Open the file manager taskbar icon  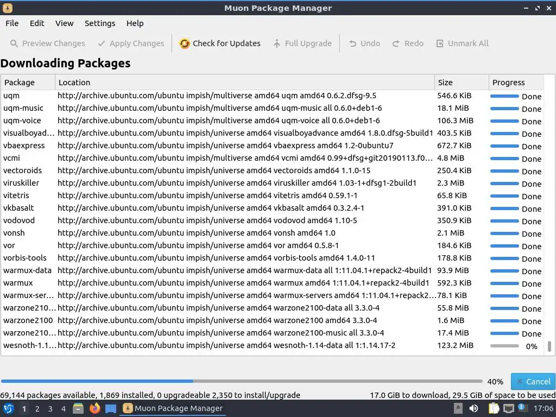78,408
